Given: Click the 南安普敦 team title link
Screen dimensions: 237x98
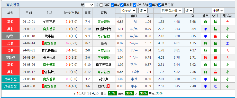Looking at the screenshot, I should click(x=13, y=5).
